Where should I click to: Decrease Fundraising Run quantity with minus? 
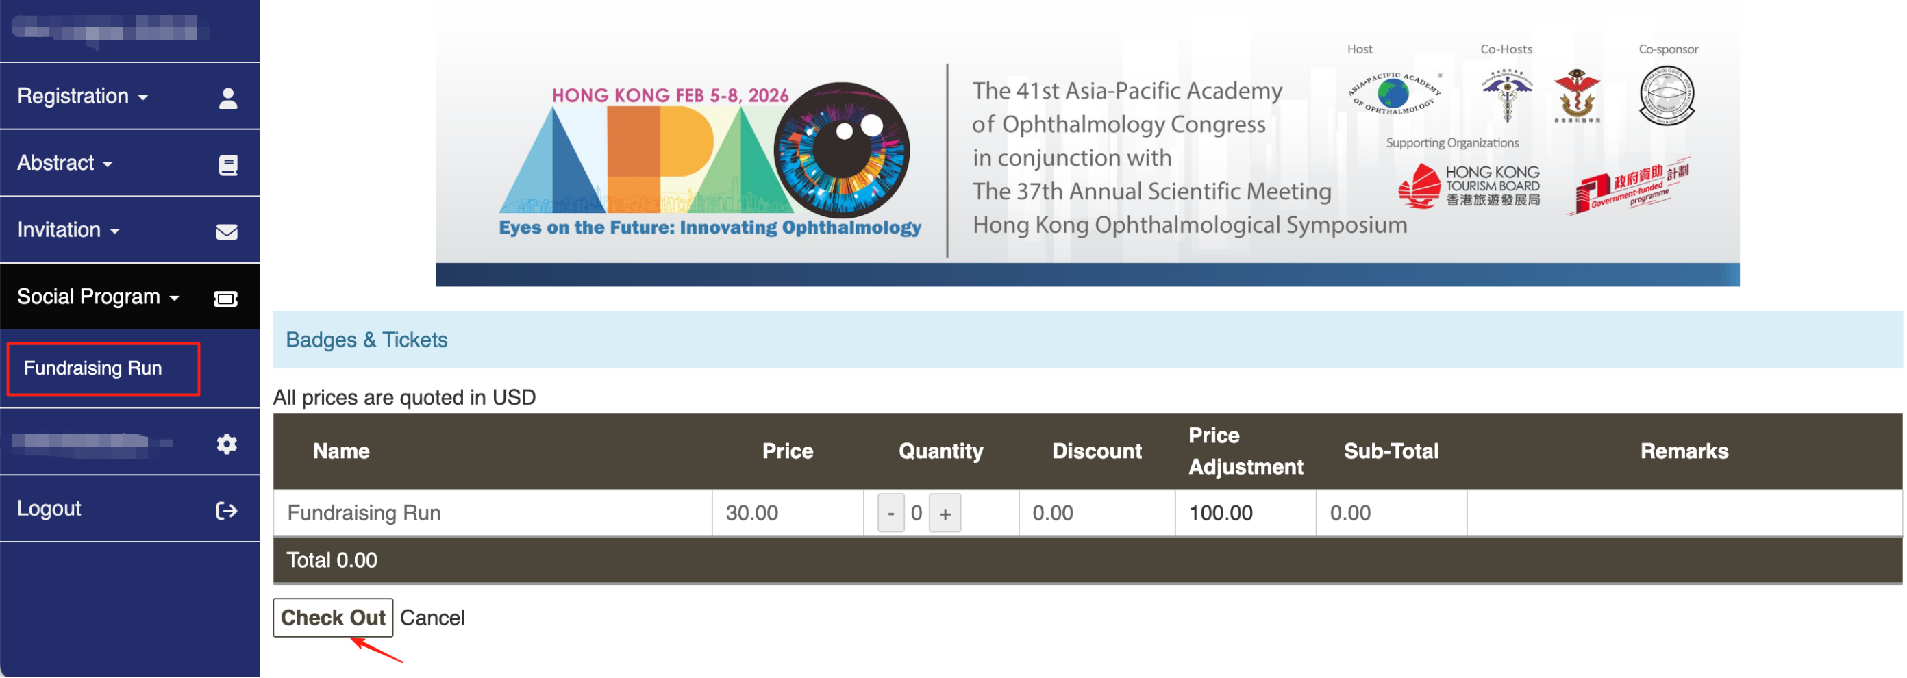click(890, 513)
